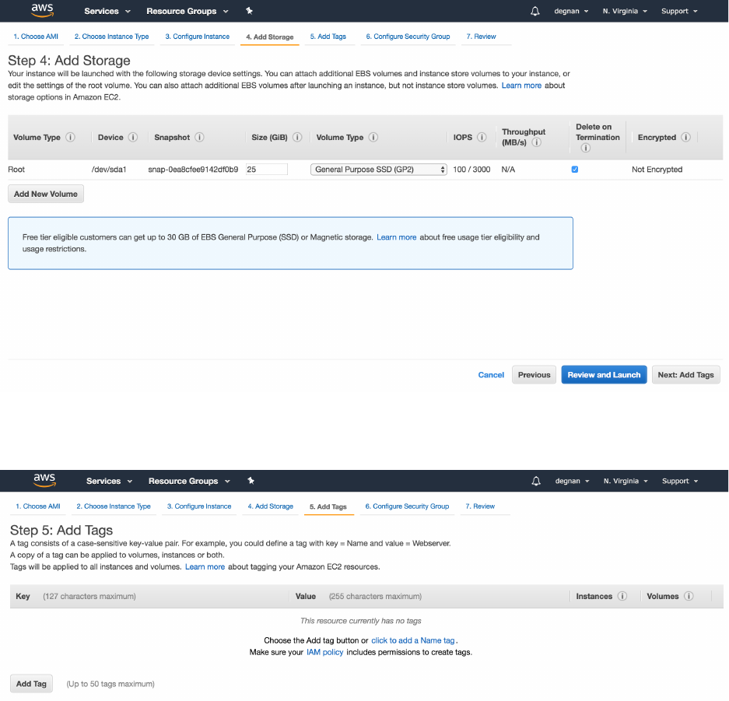The height and width of the screenshot is (701, 729).
Task: Focus the Size (GiB) field showing 25
Action: [x=266, y=169]
